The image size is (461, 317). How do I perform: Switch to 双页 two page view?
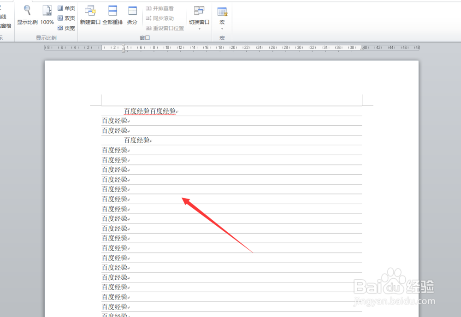(66, 18)
